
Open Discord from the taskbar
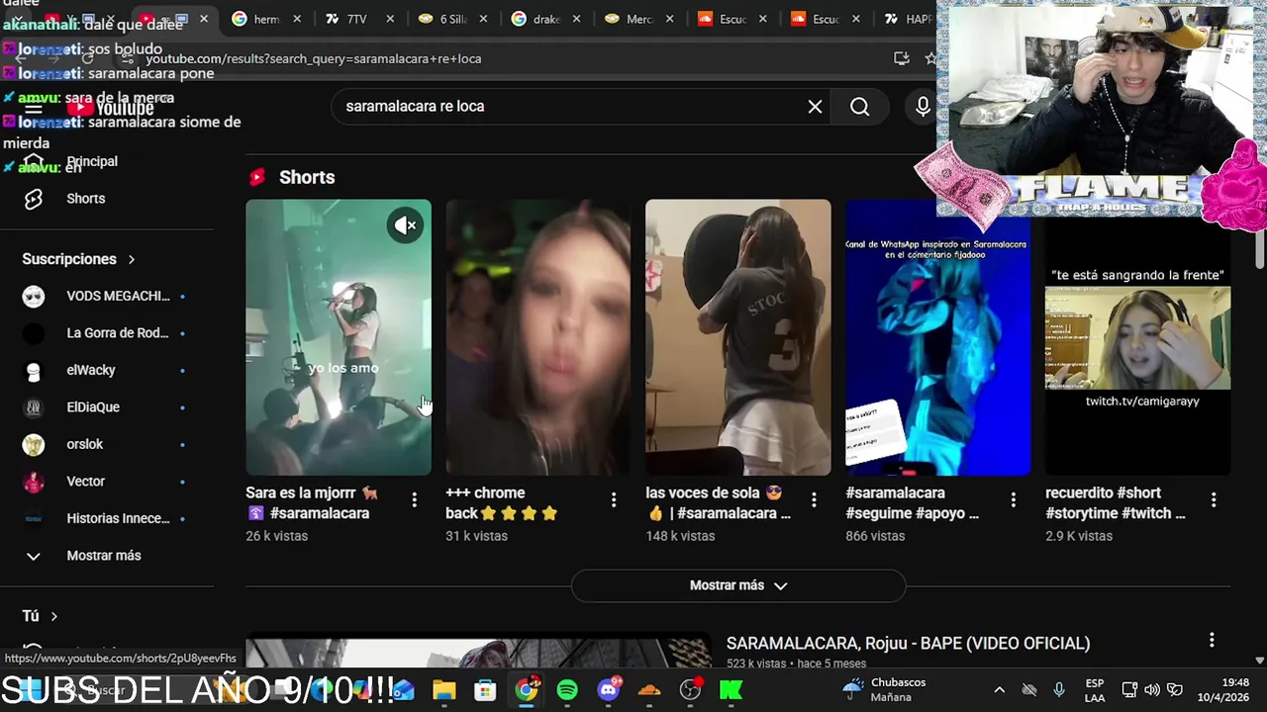(609, 690)
